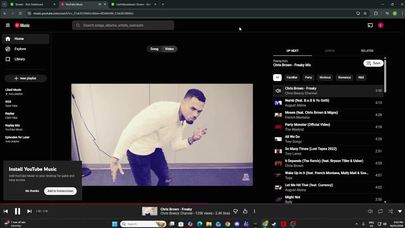Select the Romance filter chip
This screenshot has height=228, width=405.
tap(344, 77)
